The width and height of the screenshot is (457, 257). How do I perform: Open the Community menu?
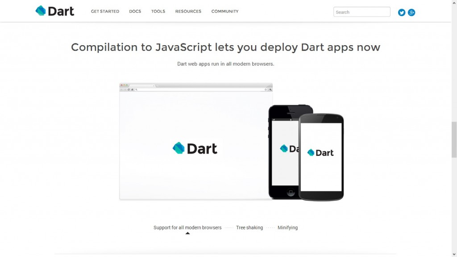[225, 11]
